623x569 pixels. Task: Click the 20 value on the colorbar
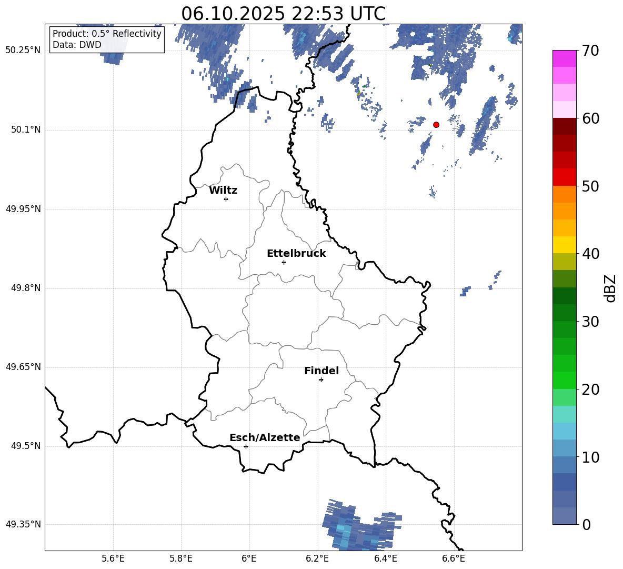pos(590,389)
